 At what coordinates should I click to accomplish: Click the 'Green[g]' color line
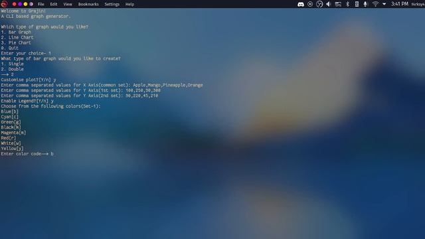click(x=11, y=122)
